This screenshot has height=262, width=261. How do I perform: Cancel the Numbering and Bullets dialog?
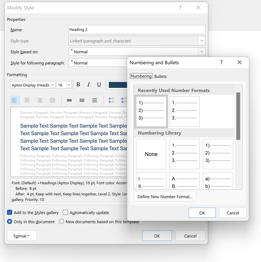233,213
